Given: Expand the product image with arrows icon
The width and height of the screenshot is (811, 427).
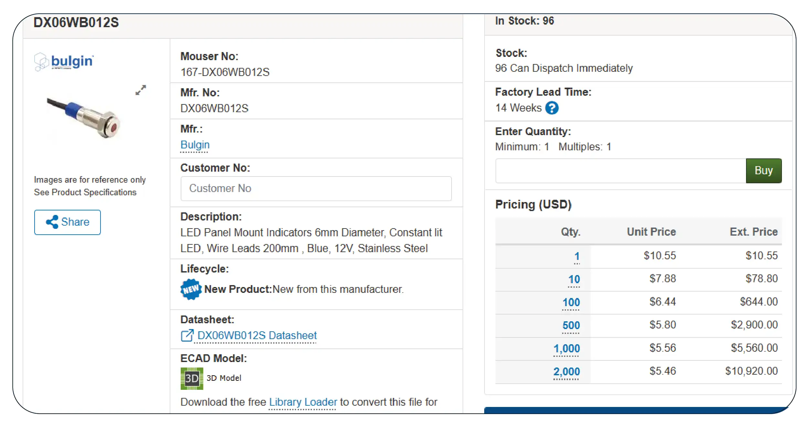Looking at the screenshot, I should click(141, 90).
